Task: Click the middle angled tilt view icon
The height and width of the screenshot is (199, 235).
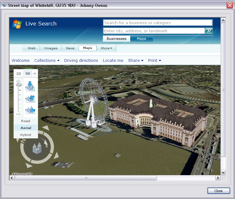Action: pos(30,98)
